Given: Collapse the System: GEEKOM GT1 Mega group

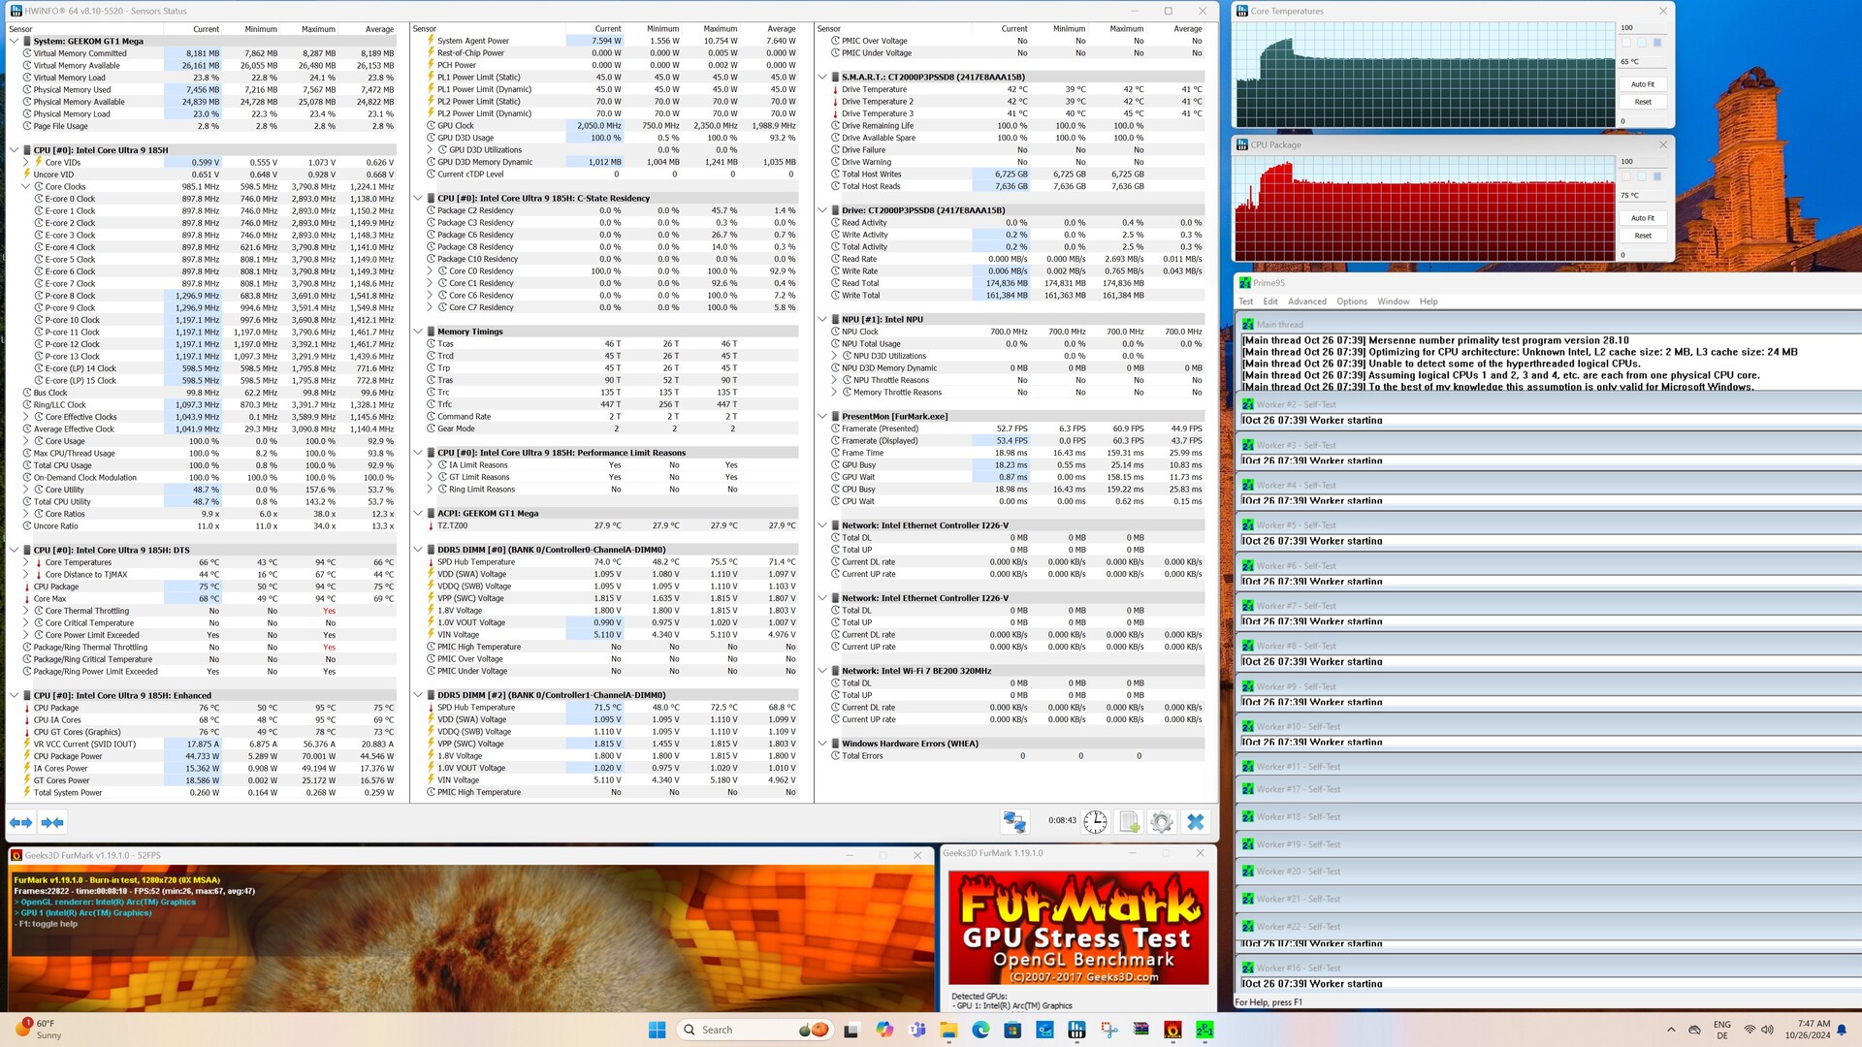Looking at the screenshot, I should (14, 42).
